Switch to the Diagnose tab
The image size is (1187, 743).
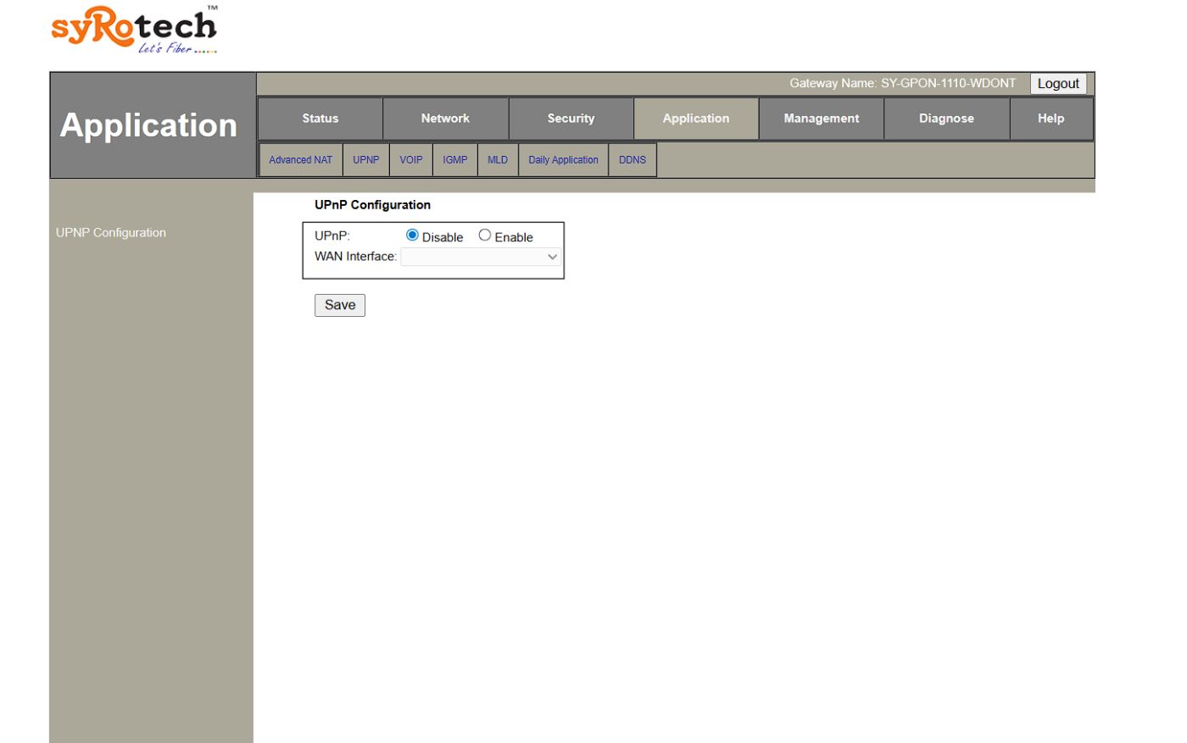tap(947, 118)
